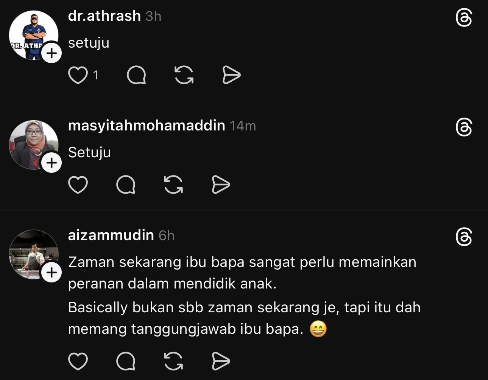Repost dr.athrash's comment

point(184,75)
